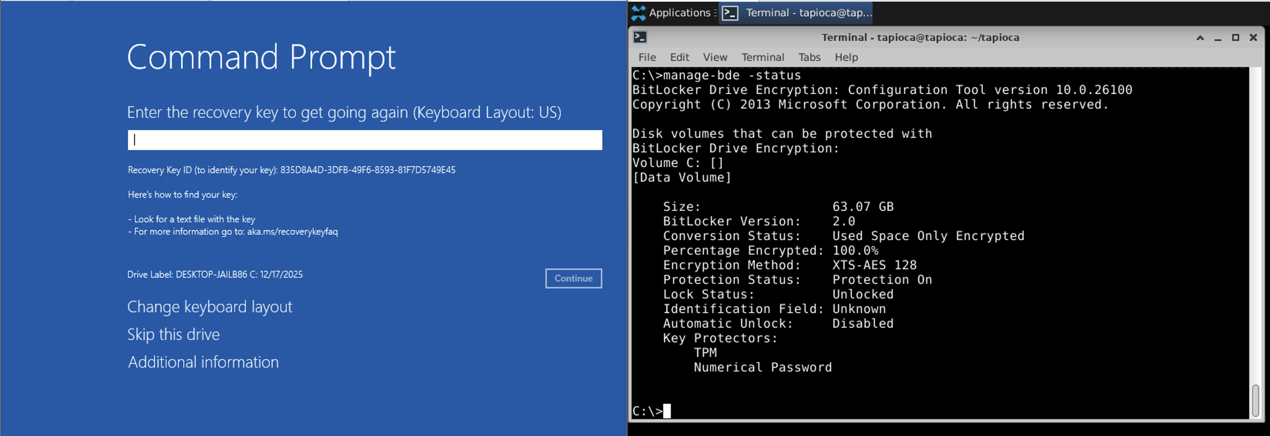Open the File menu in Terminal
Screen dimensions: 1270x436
(x=647, y=57)
